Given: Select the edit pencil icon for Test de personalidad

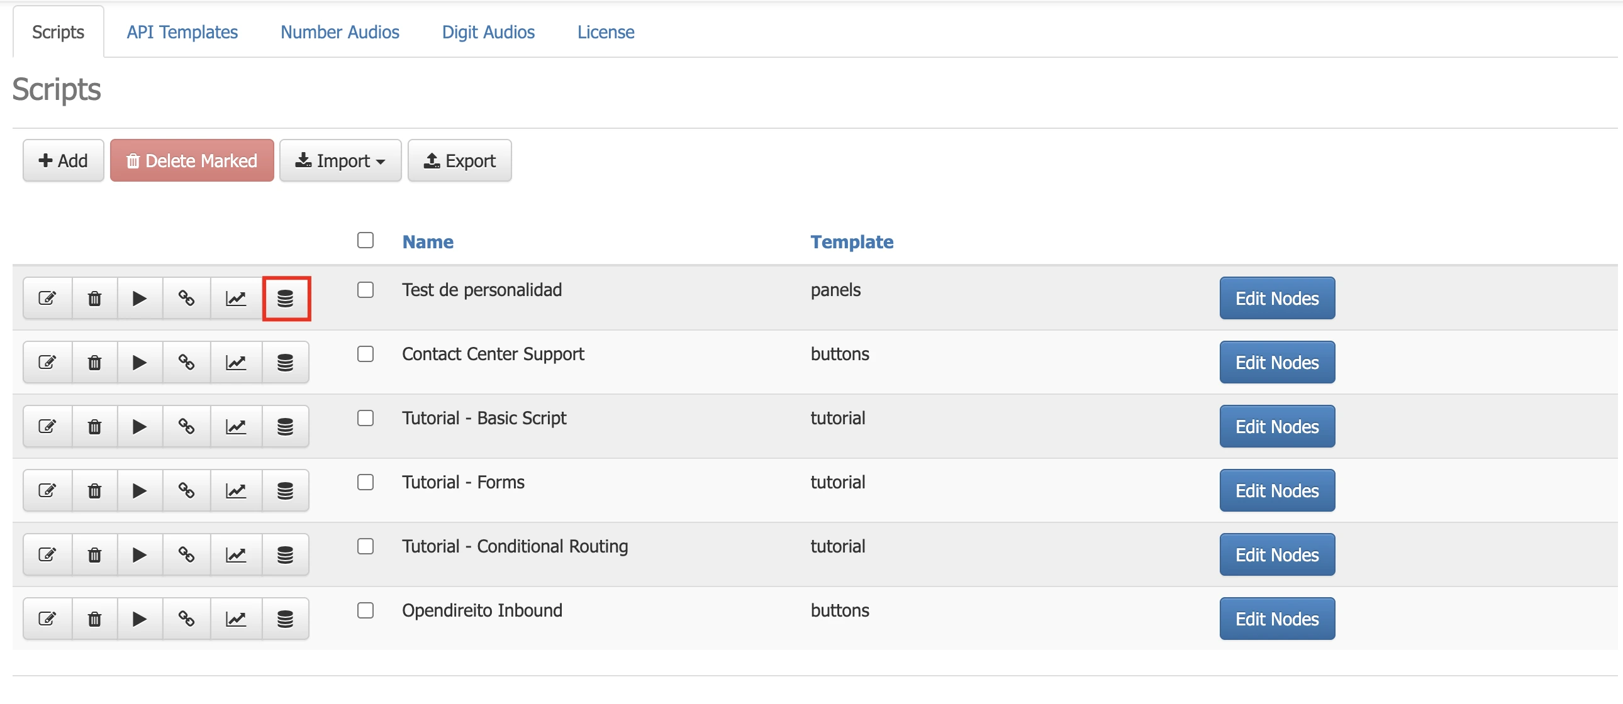Looking at the screenshot, I should point(47,298).
